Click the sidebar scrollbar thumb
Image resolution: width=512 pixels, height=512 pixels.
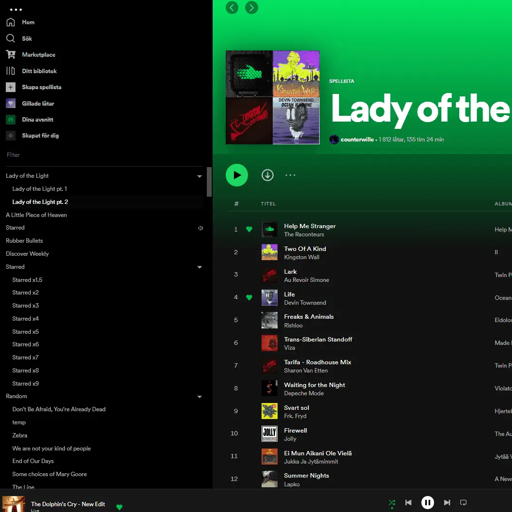(x=209, y=182)
